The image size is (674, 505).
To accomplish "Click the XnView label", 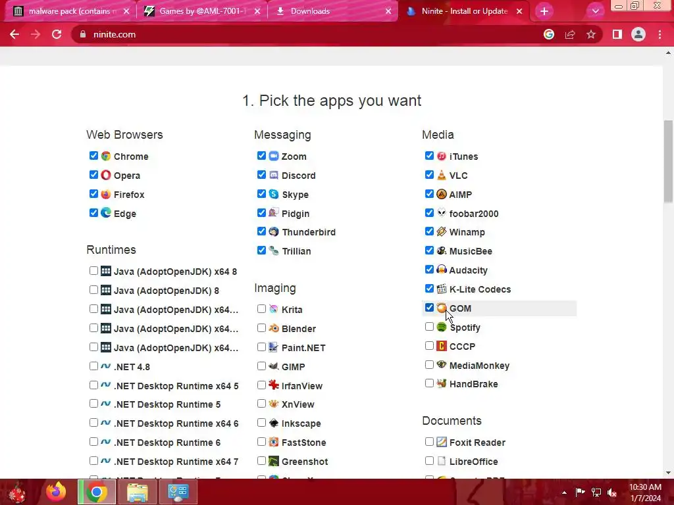I will point(298,404).
